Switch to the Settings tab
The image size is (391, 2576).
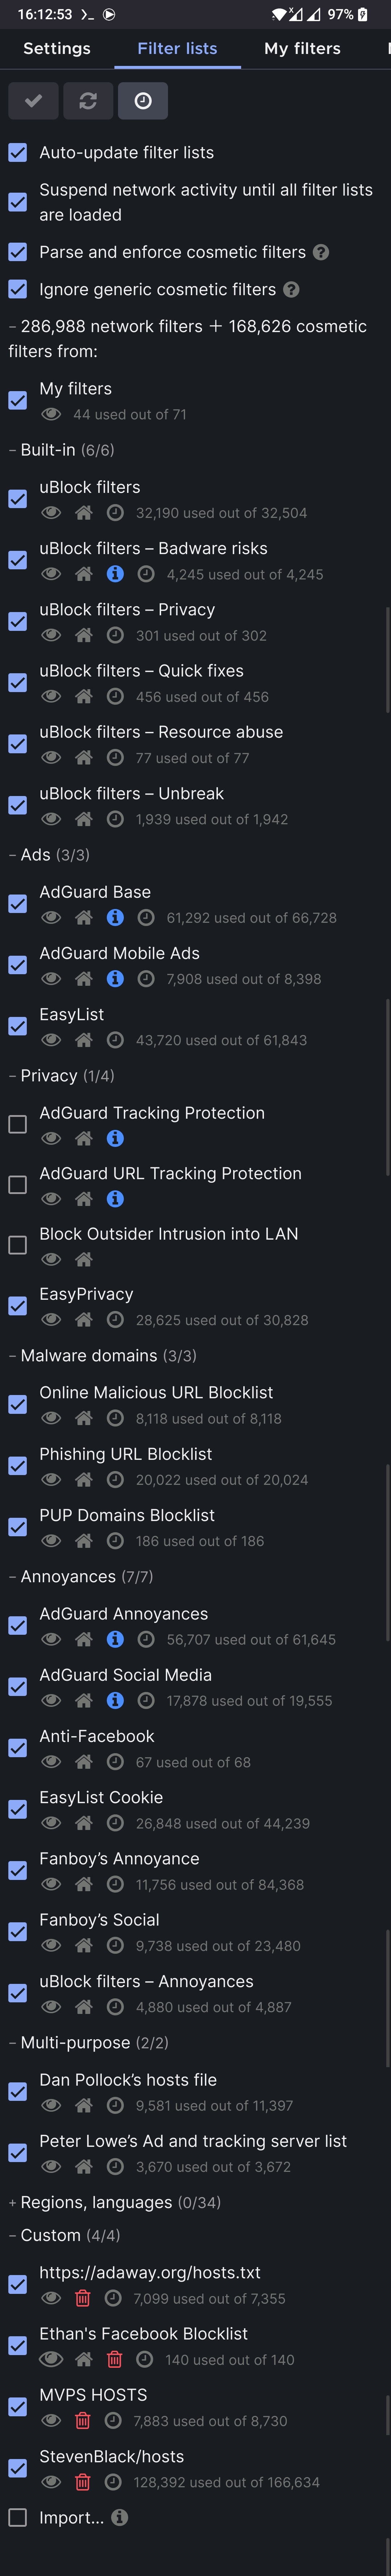tap(57, 48)
